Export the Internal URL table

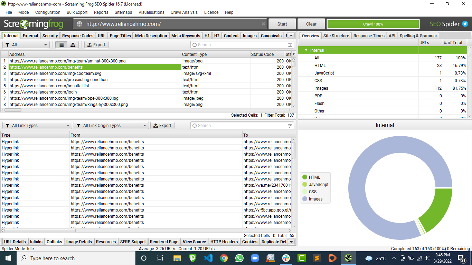tap(96, 45)
